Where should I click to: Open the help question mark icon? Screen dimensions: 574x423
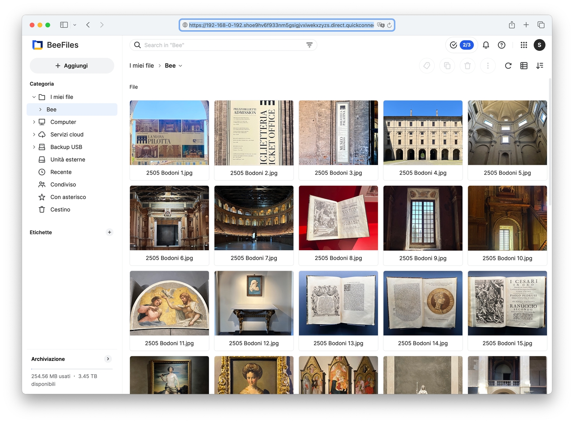coord(502,45)
